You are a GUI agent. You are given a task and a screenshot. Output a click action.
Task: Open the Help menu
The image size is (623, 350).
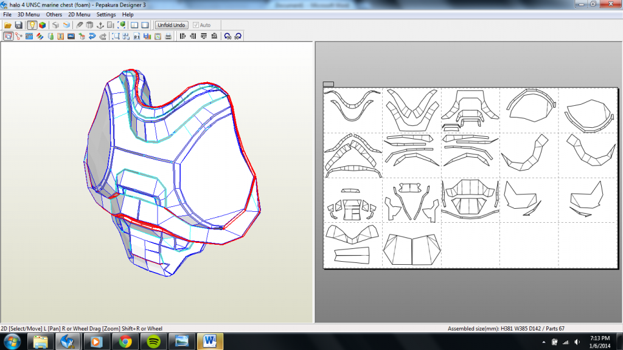coord(128,14)
